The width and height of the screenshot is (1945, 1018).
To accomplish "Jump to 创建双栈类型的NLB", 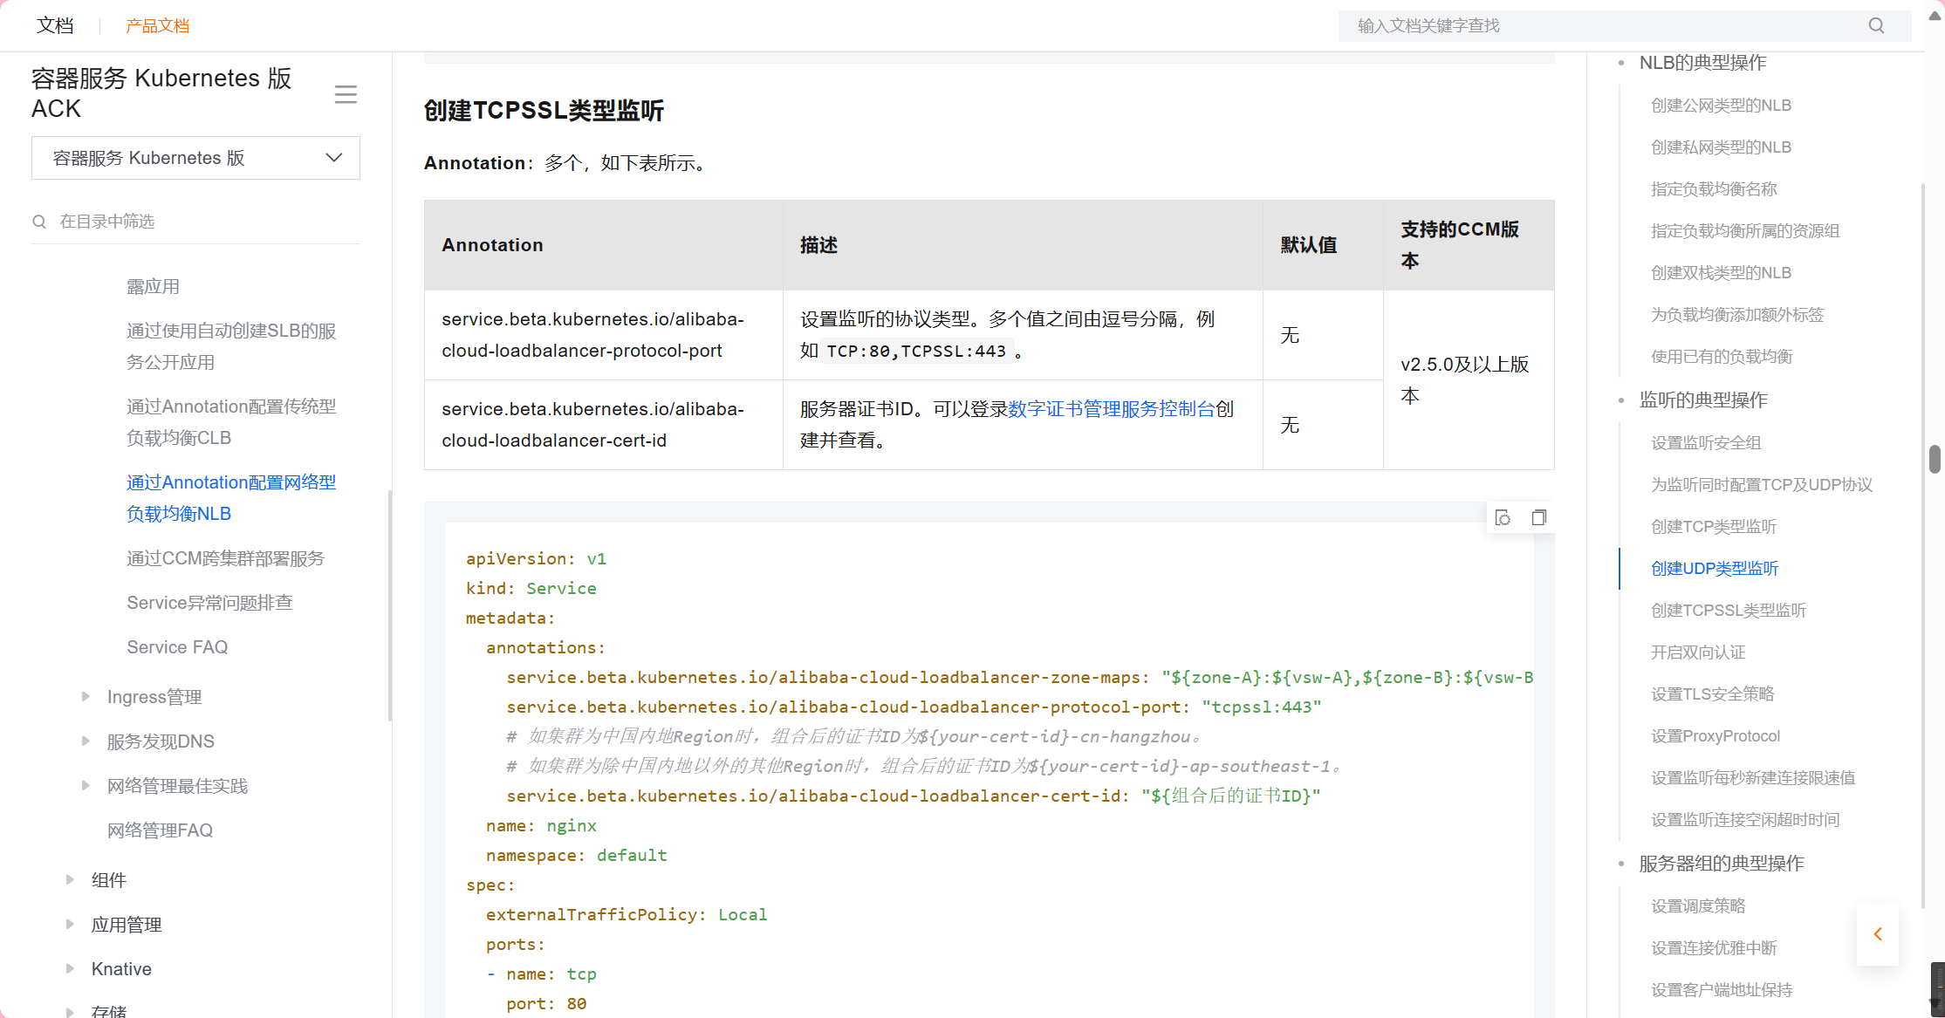I will [x=1721, y=273].
